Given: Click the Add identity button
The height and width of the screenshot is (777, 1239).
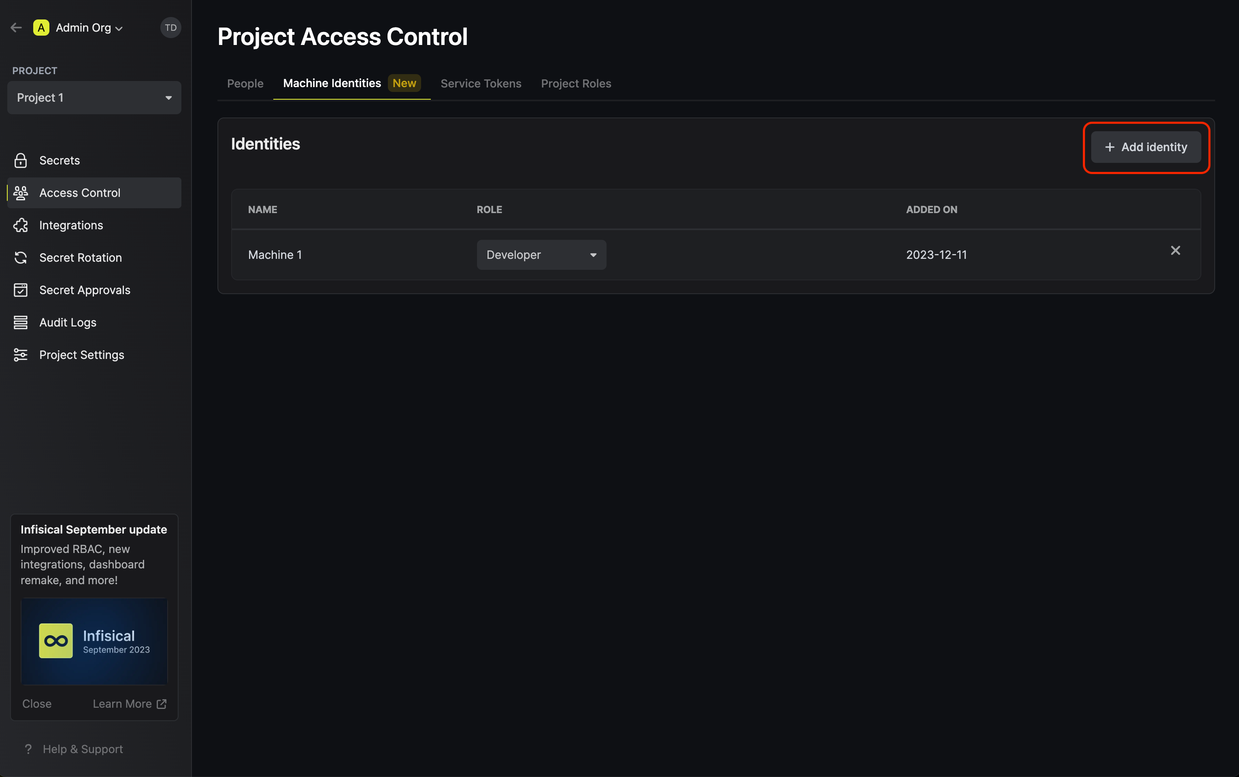Looking at the screenshot, I should coord(1145,147).
